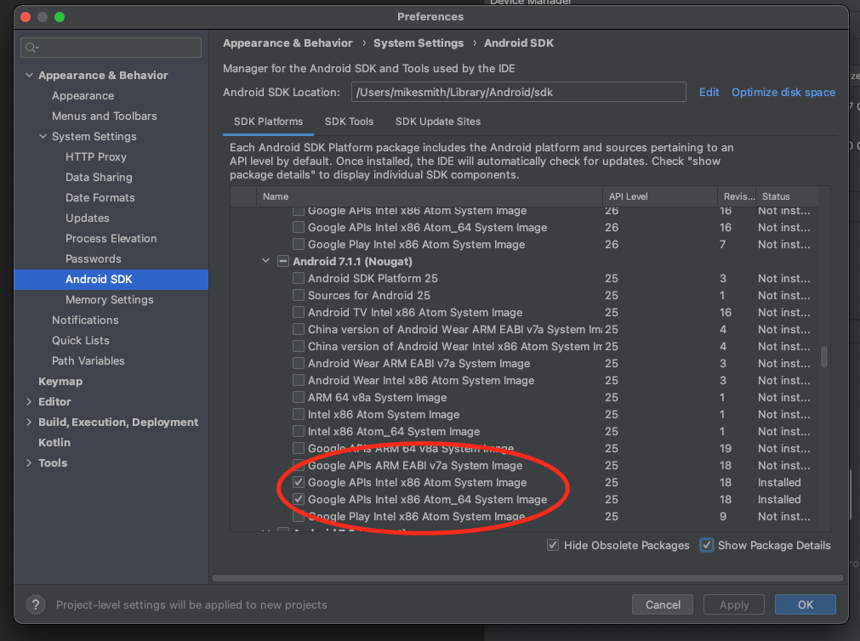
Task: Switch to the SDK Tools tab
Action: click(349, 122)
